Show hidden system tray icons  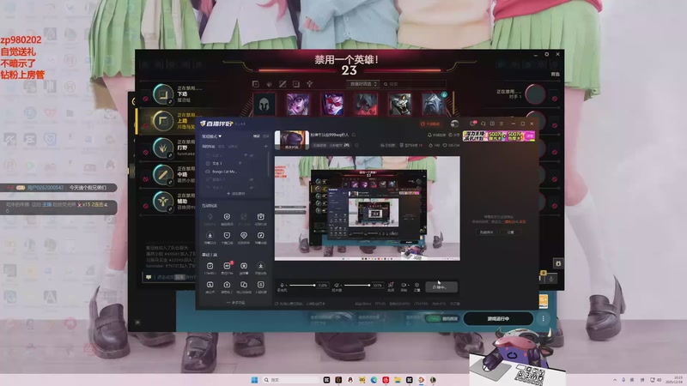615,380
